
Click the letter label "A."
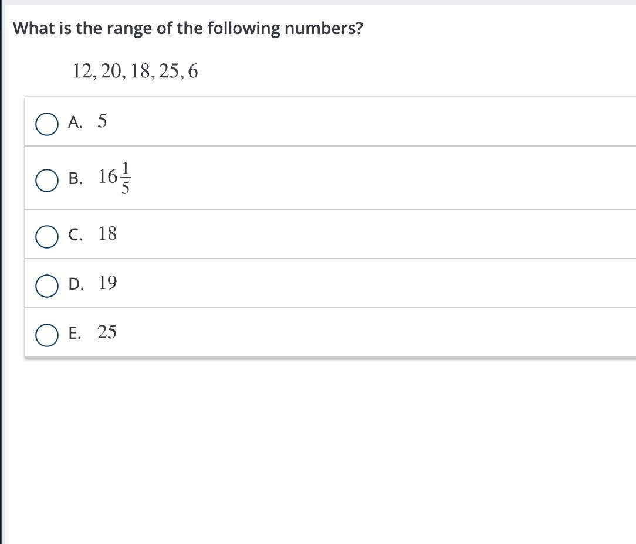tap(75, 122)
